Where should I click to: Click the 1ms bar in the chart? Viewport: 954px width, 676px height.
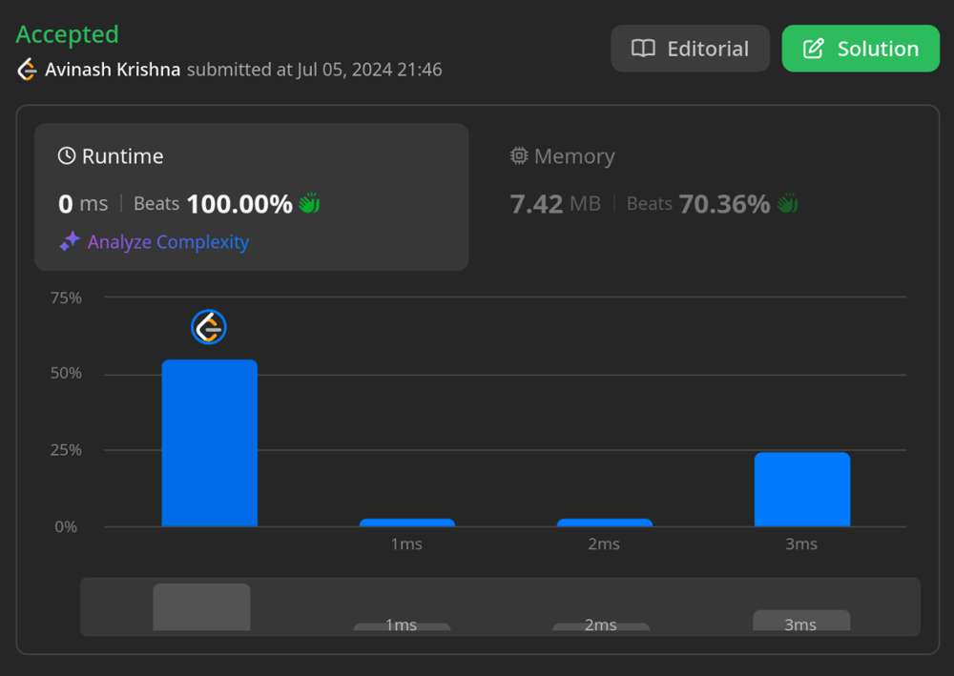406,522
